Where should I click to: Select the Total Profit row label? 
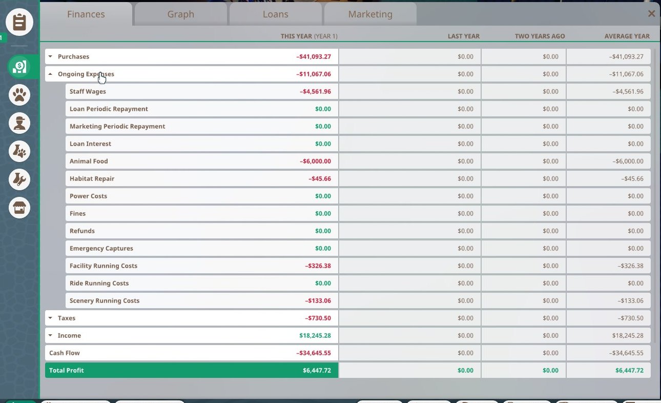[67, 370]
